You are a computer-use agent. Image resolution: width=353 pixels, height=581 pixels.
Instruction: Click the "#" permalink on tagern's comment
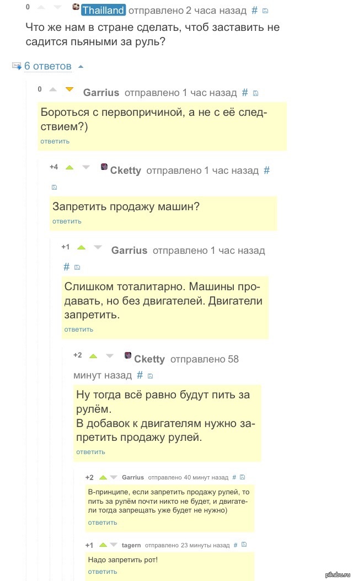234,545
